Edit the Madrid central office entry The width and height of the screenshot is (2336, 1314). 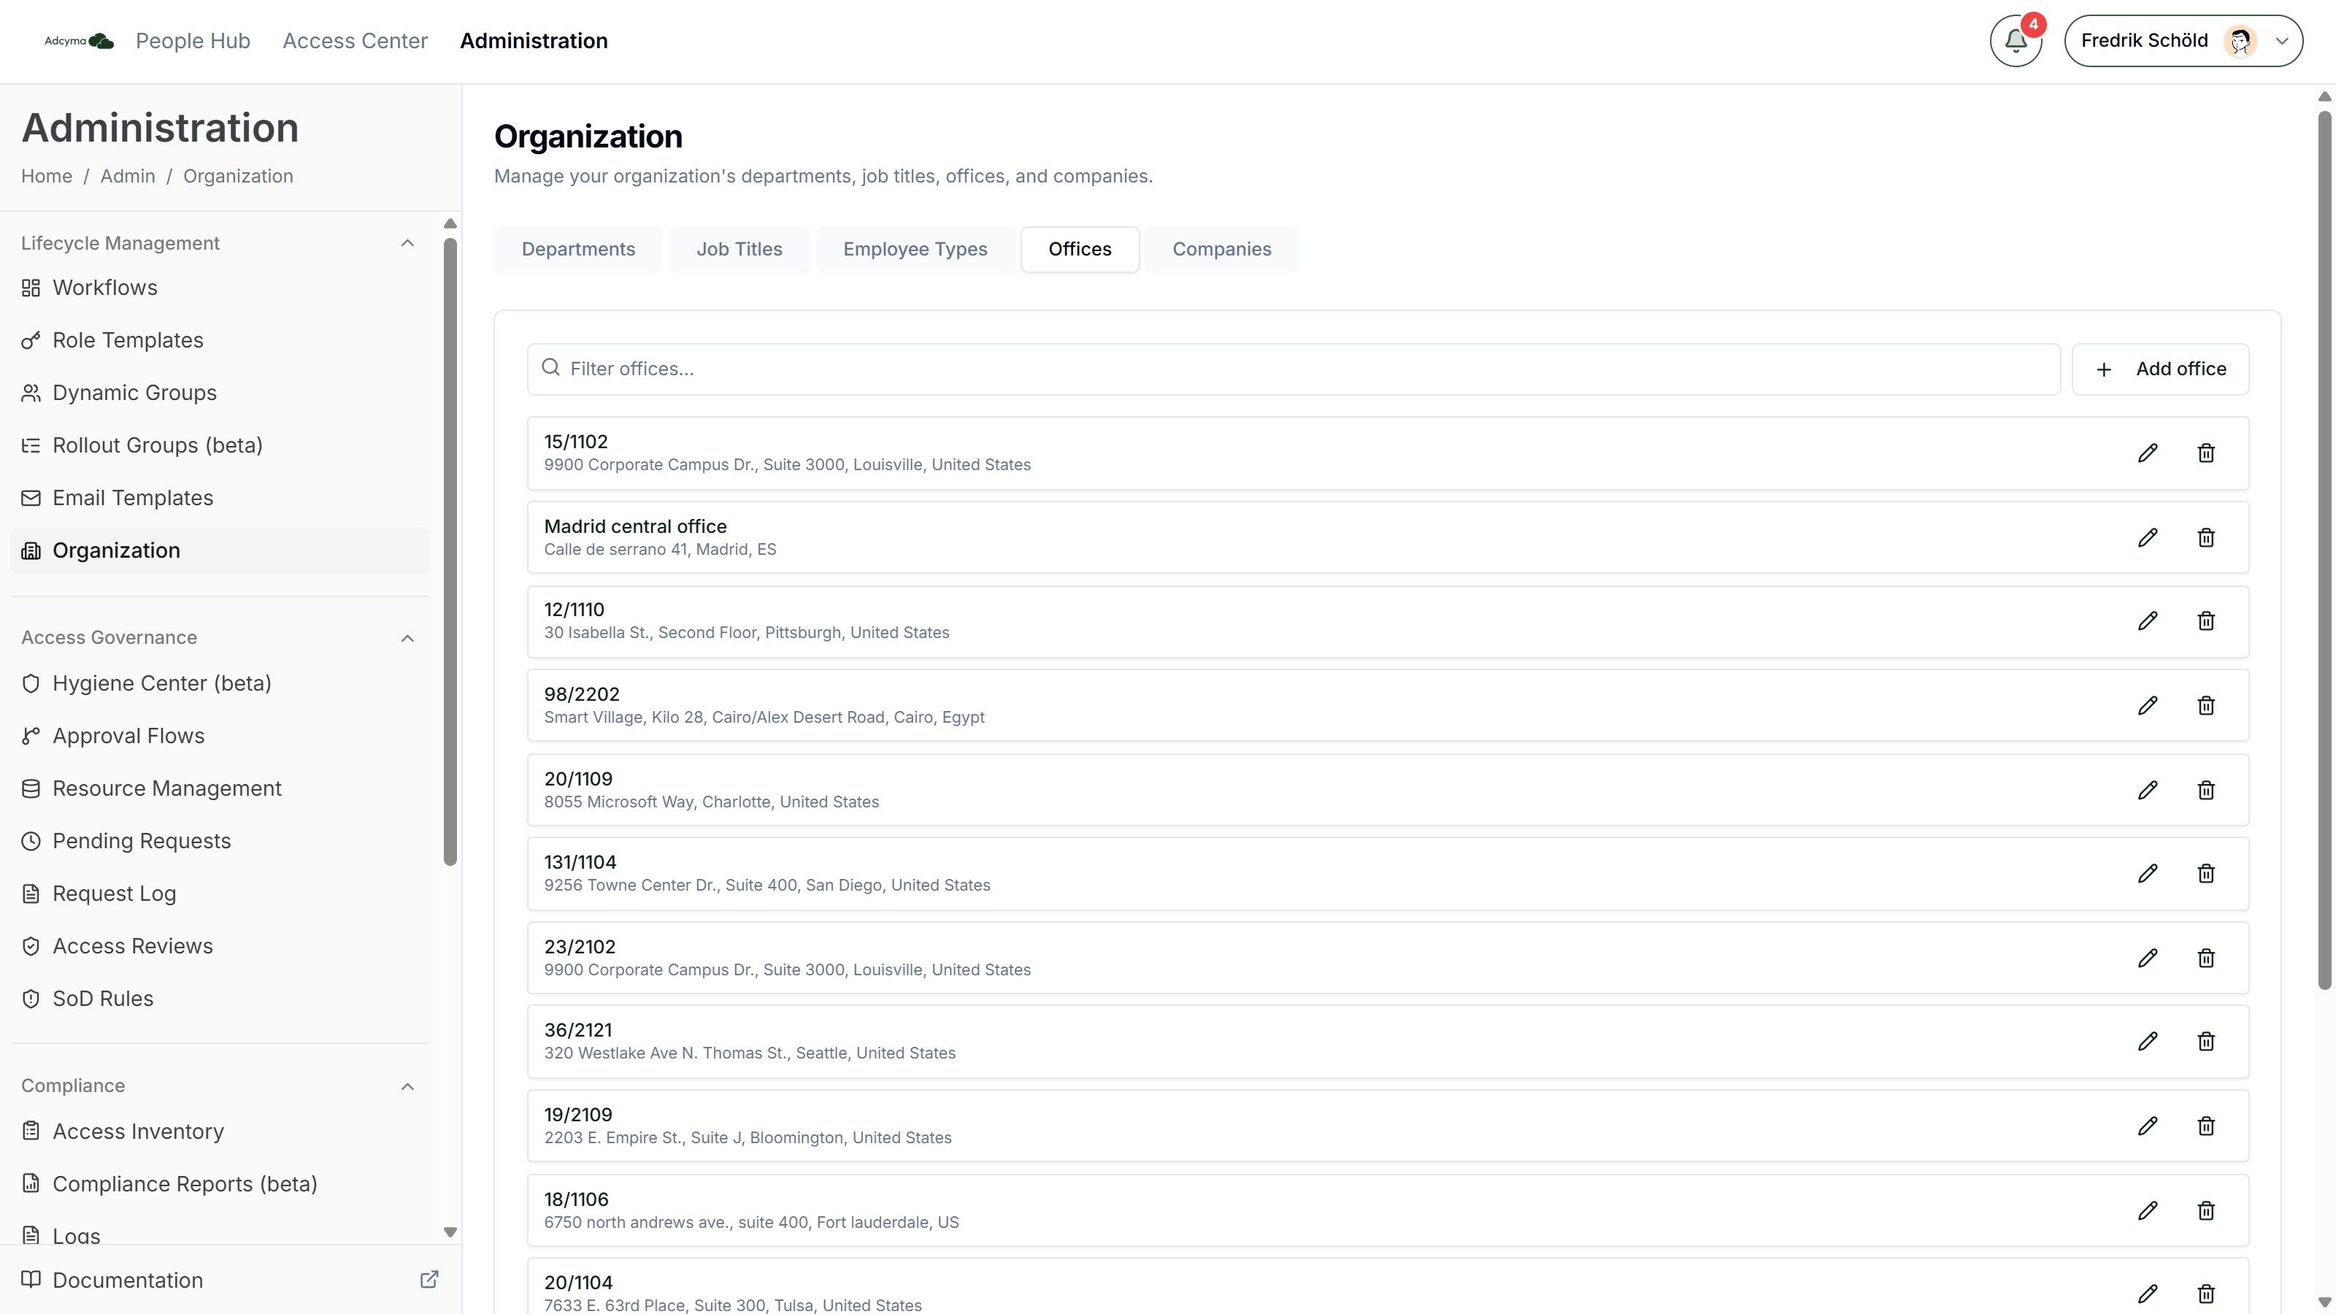click(2148, 538)
